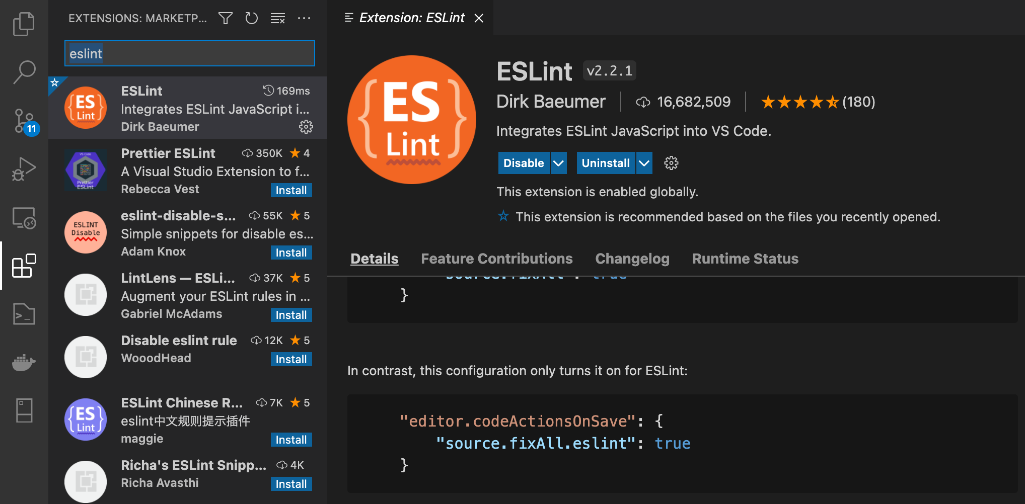Click the editor.codeActionsOnSave code line
This screenshot has height=504, width=1025.
point(532,421)
